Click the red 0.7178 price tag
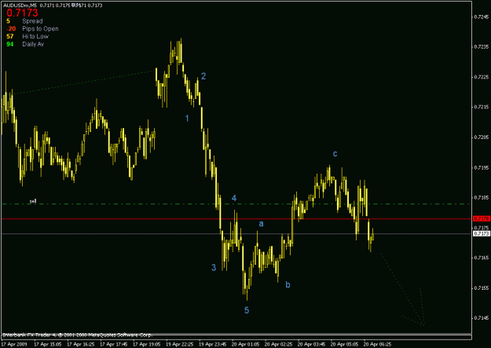Image resolution: width=491 pixels, height=348 pixels. pos(482,218)
